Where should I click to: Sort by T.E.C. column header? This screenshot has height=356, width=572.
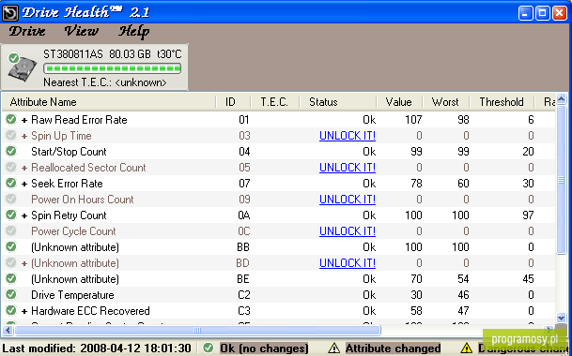coord(275,102)
